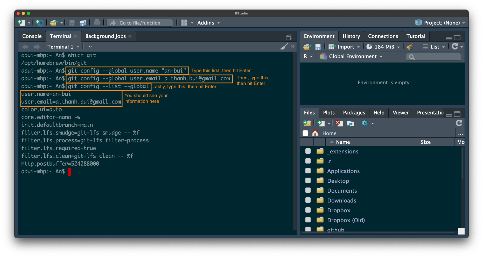Toggle the select-all checkbox beside Home
Screen dimensions: 483x257
point(305,133)
